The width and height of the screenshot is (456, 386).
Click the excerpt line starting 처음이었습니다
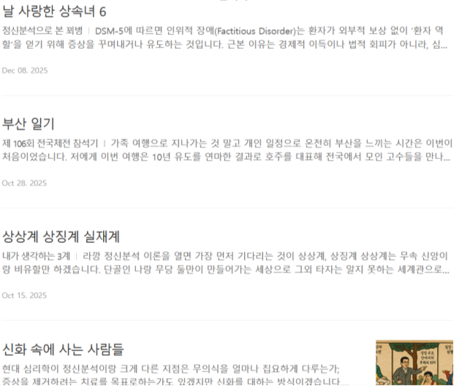[x=226, y=157]
